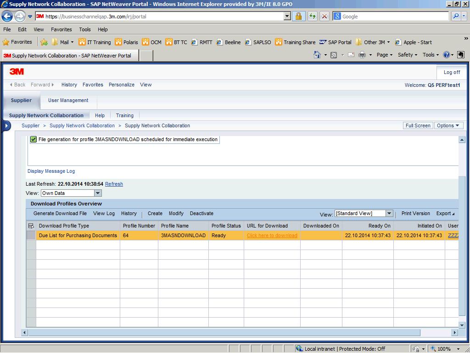Click the Refresh link
The height and width of the screenshot is (353, 470).
(114, 184)
